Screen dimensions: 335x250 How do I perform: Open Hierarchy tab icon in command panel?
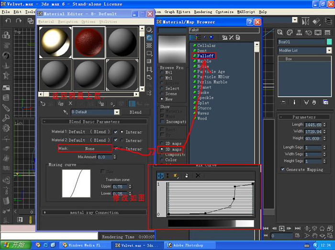[x=299, y=32]
